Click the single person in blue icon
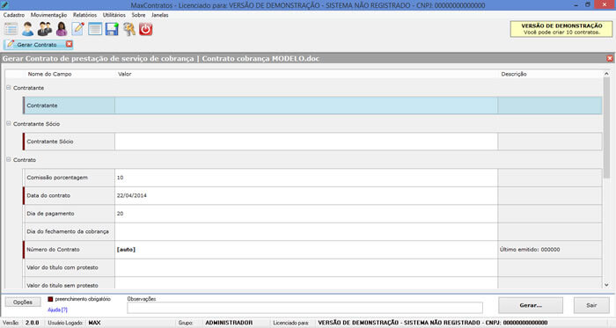Viewport: 616px width, 328px height. pyautogui.click(x=27, y=29)
